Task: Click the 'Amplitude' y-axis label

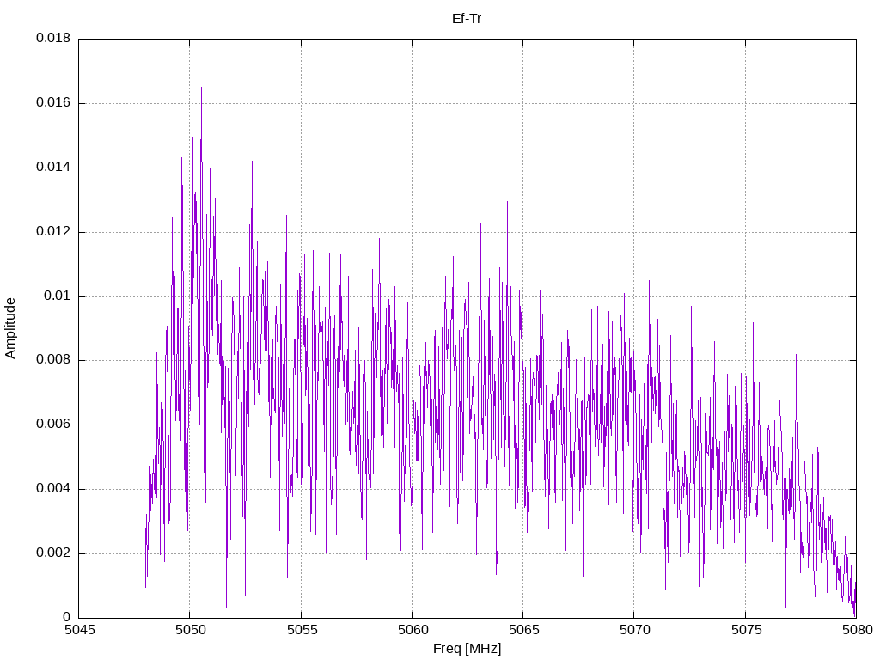Action: click(x=10, y=328)
